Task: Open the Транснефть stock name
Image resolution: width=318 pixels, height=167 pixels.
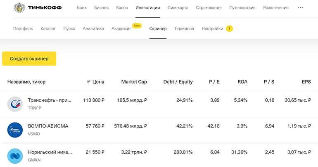Action: (50, 100)
